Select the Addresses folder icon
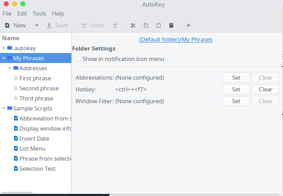This screenshot has width=283, height=196. [16, 68]
